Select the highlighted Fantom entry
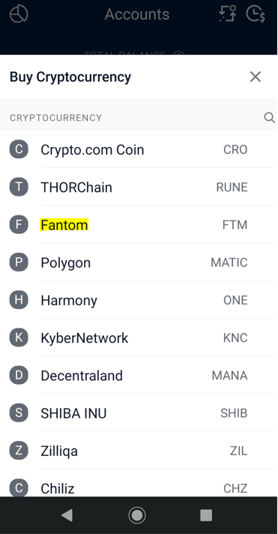278x534 pixels. pos(139,224)
